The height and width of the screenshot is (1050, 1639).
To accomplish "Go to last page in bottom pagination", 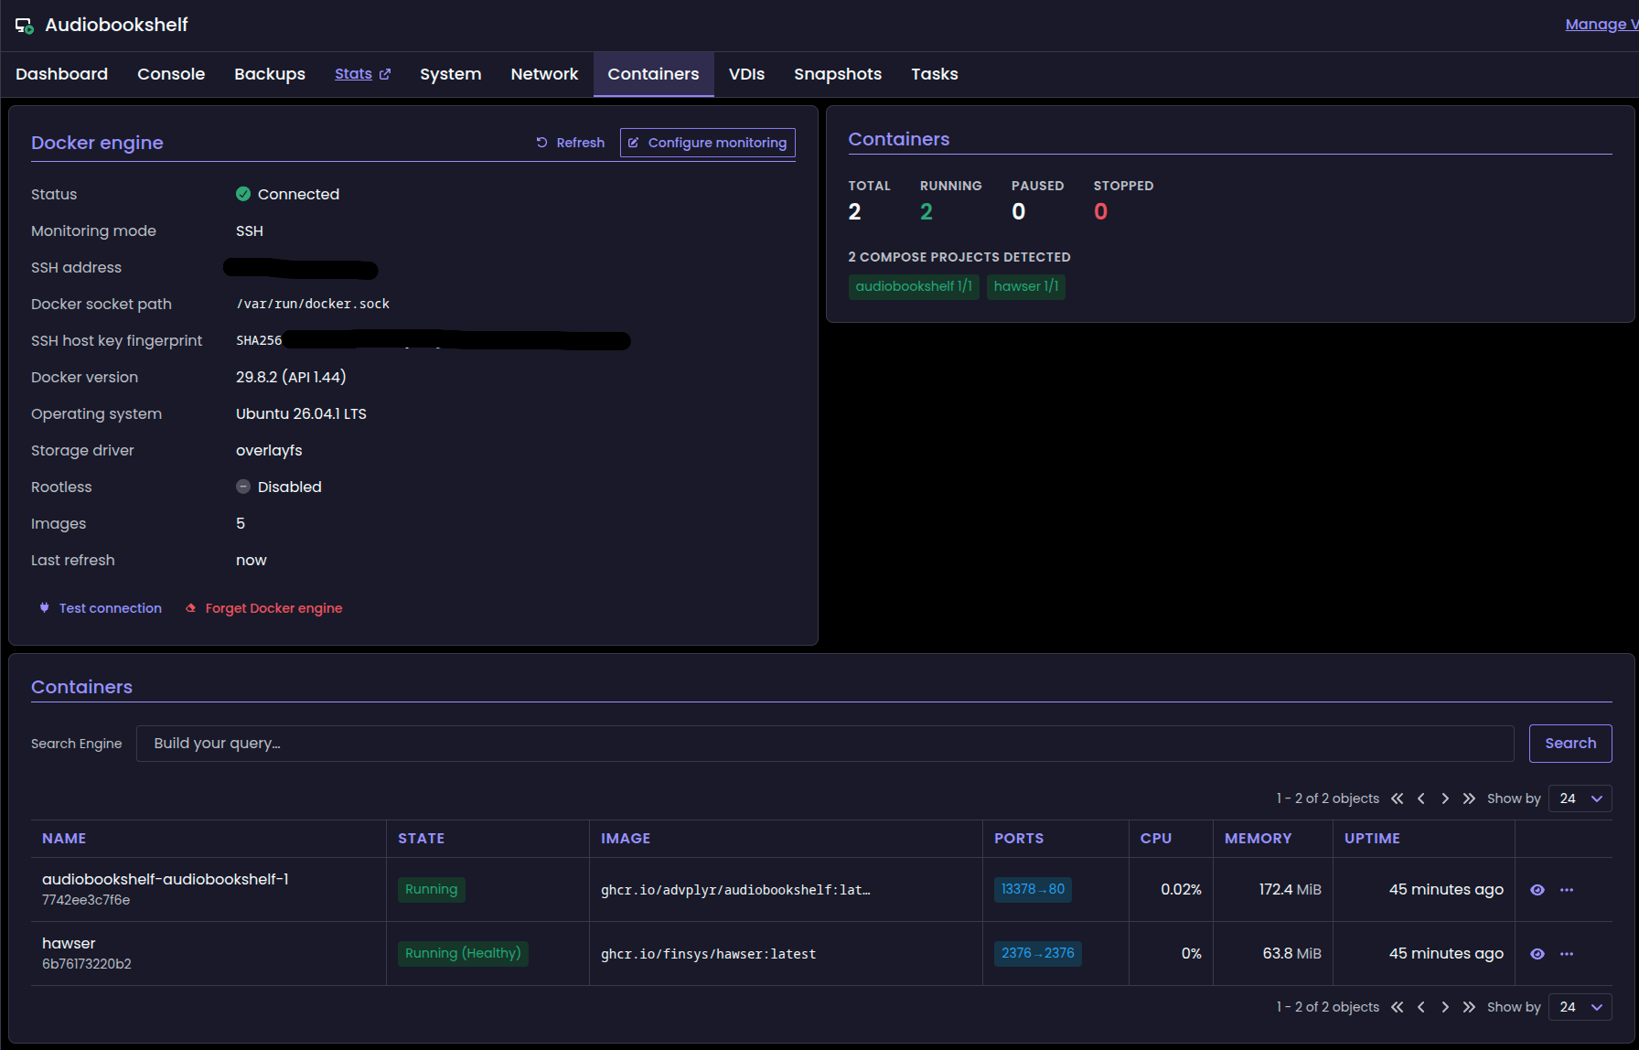I will (1469, 1007).
